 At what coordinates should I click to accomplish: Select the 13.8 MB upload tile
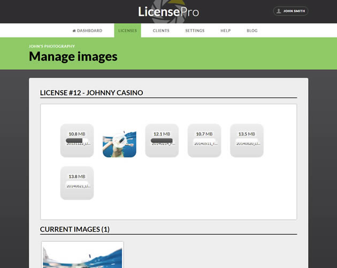(77, 183)
